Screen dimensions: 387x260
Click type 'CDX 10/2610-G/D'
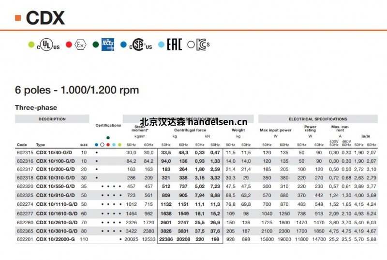[57, 222]
